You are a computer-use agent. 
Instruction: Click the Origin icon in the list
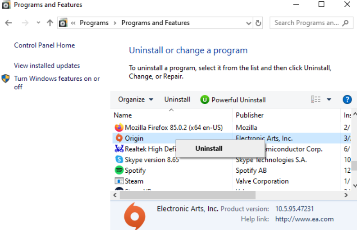tap(119, 138)
